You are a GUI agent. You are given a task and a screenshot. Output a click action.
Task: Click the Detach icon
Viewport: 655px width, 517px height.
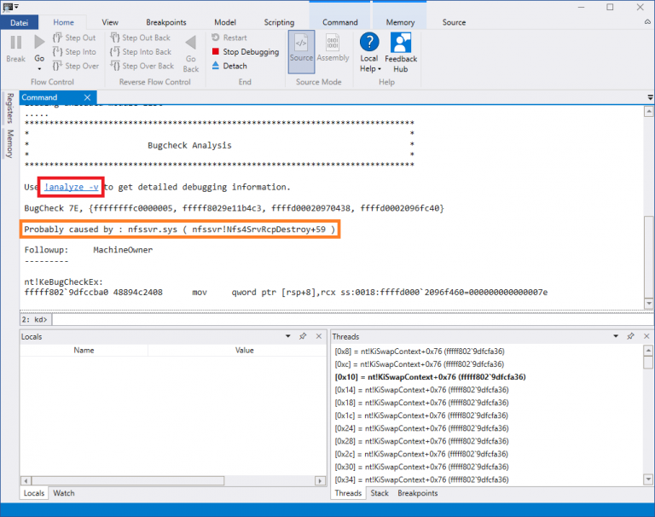pyautogui.click(x=216, y=66)
